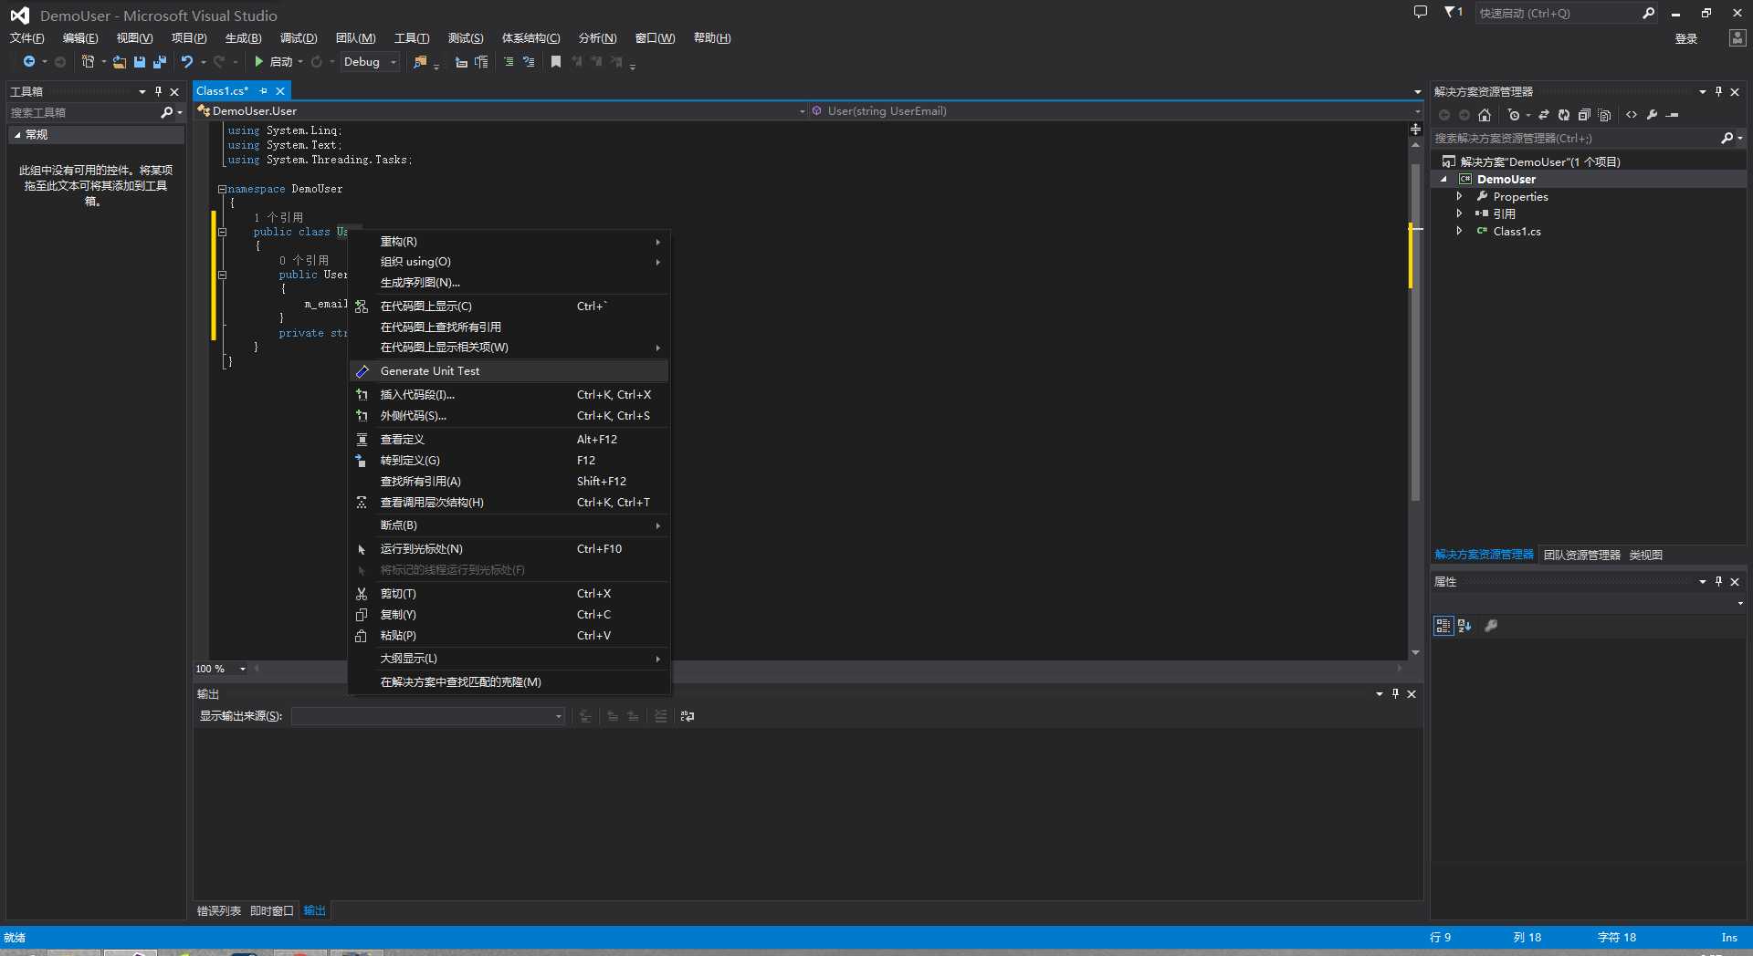
Task: Click the Home icon in Solution Explorer
Action: tap(1485, 115)
